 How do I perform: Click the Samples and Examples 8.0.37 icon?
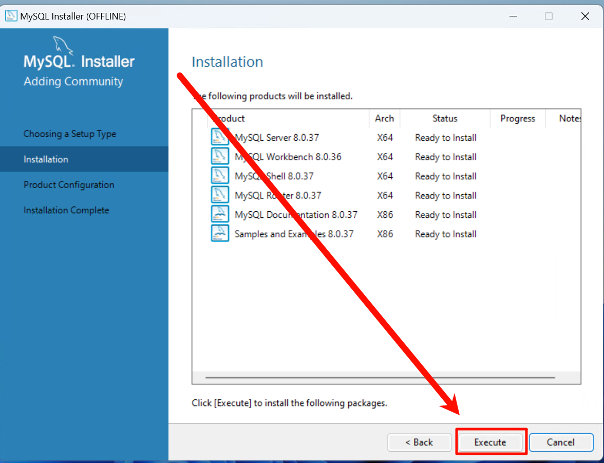coord(220,233)
